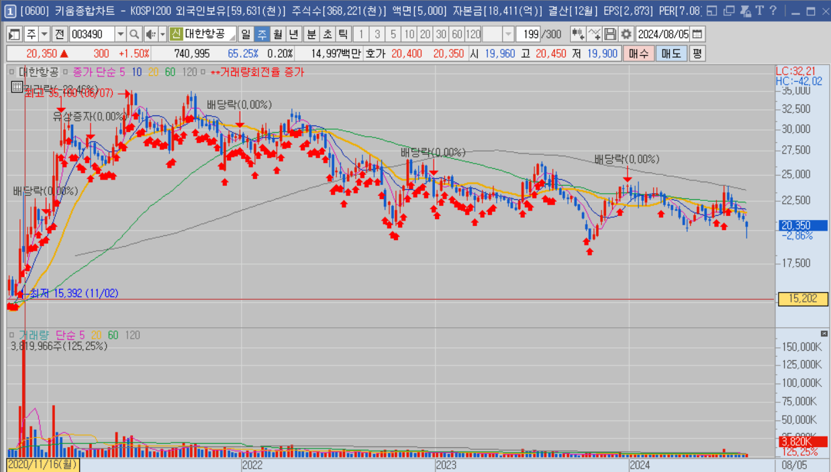
Task: Click the 유상증자(0,00%) annotation
Action: coord(91,117)
